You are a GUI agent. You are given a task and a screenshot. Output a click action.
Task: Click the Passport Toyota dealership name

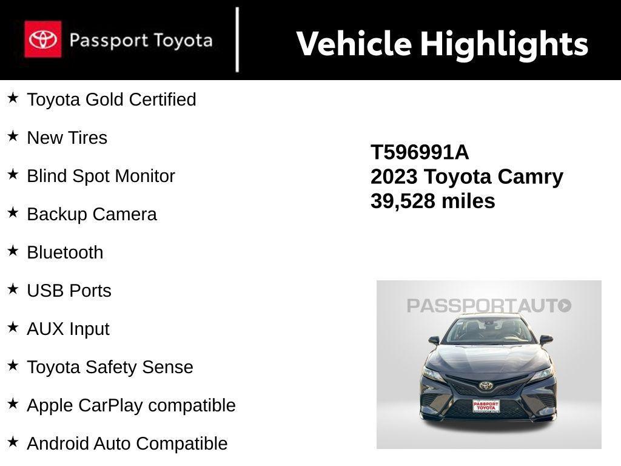(x=141, y=41)
